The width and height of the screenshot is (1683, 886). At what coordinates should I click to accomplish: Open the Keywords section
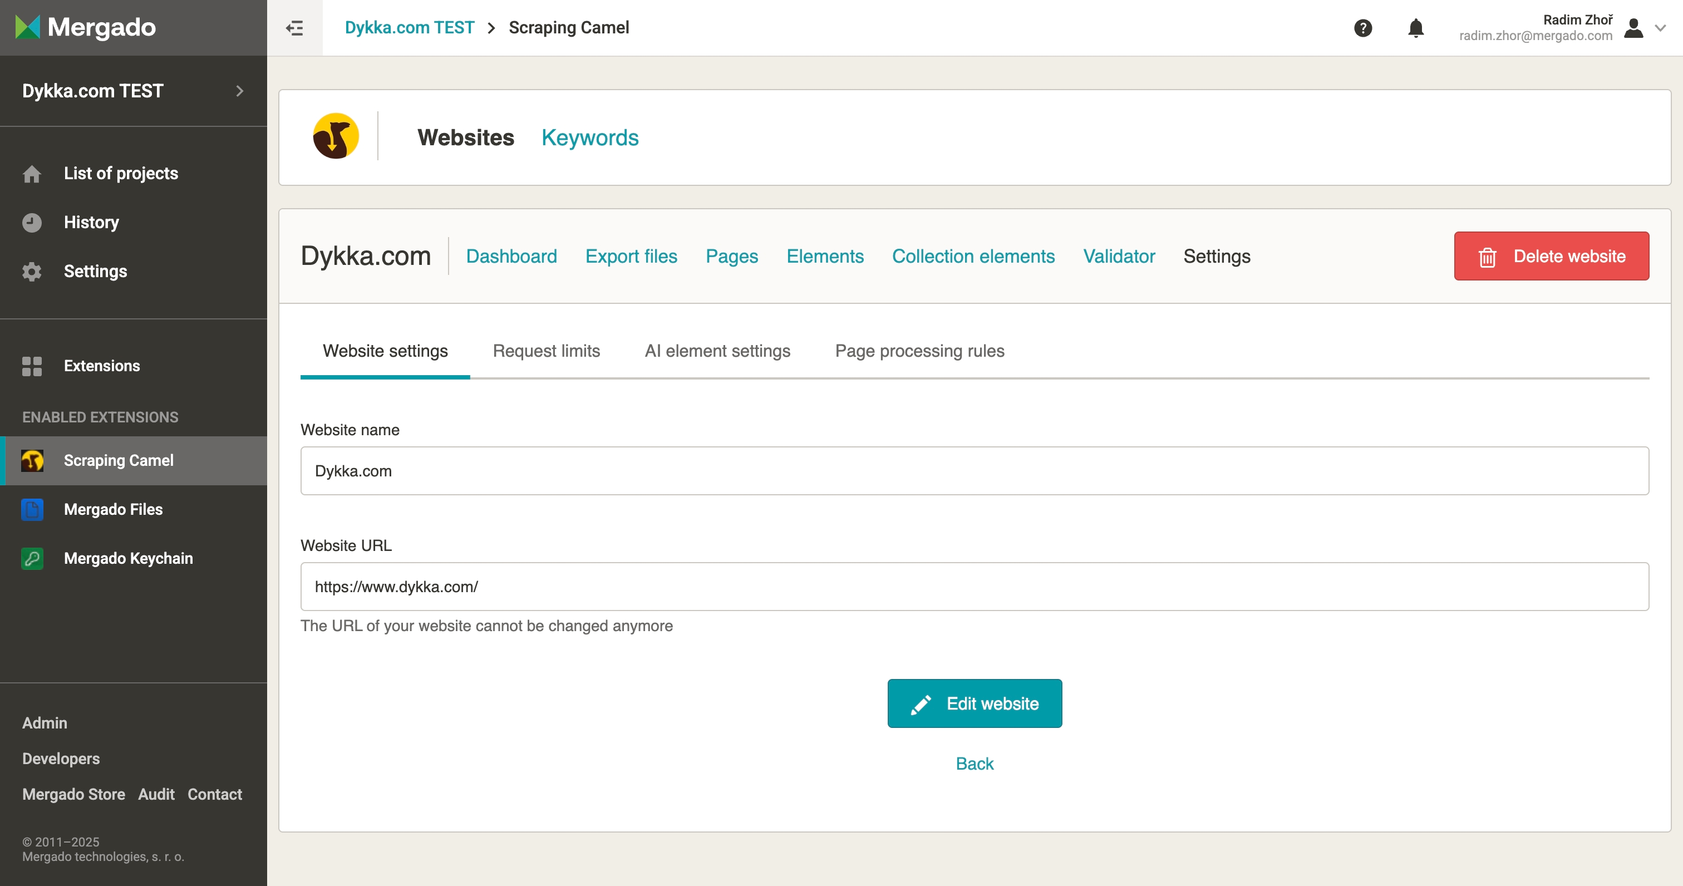tap(589, 137)
